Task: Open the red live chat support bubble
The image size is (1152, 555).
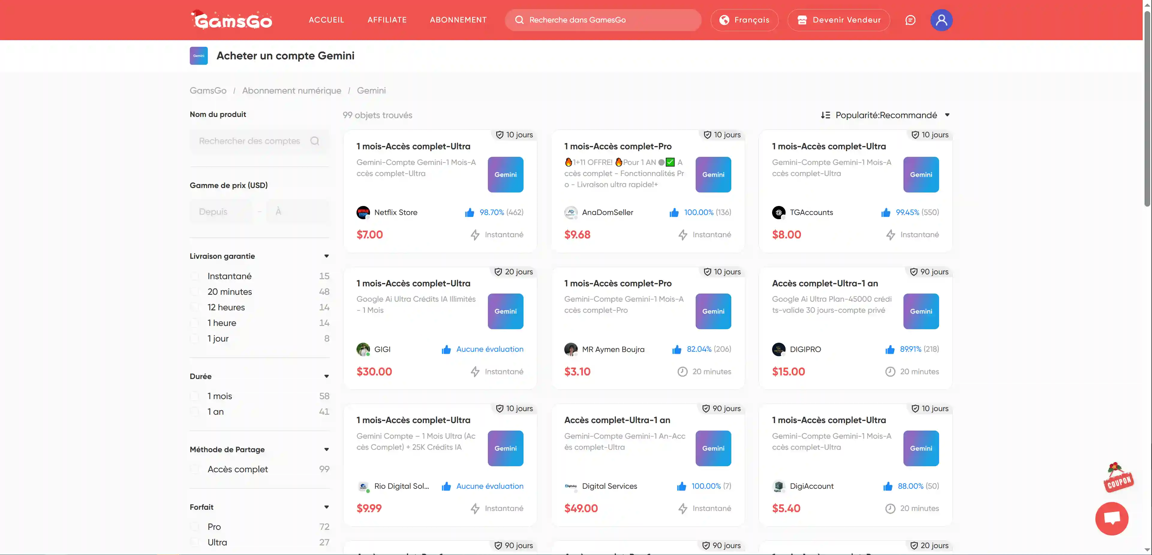Action: pos(1112,518)
